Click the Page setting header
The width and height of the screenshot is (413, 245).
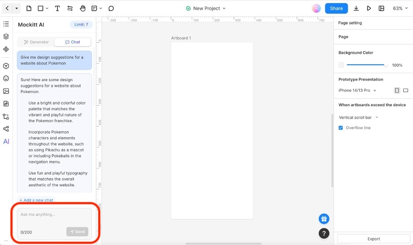tap(350, 23)
